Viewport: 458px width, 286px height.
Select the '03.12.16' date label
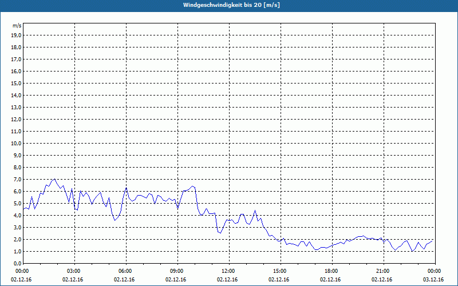433,280
